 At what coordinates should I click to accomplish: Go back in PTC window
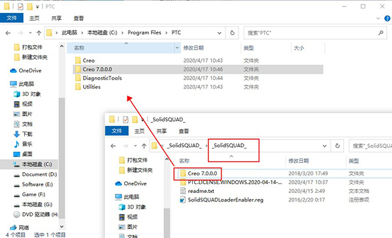pyautogui.click(x=8, y=33)
